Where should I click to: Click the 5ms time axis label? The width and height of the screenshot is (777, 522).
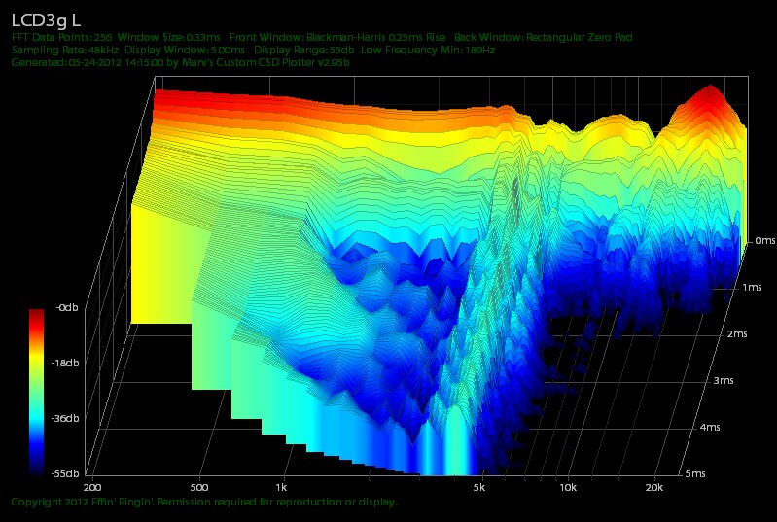695,474
